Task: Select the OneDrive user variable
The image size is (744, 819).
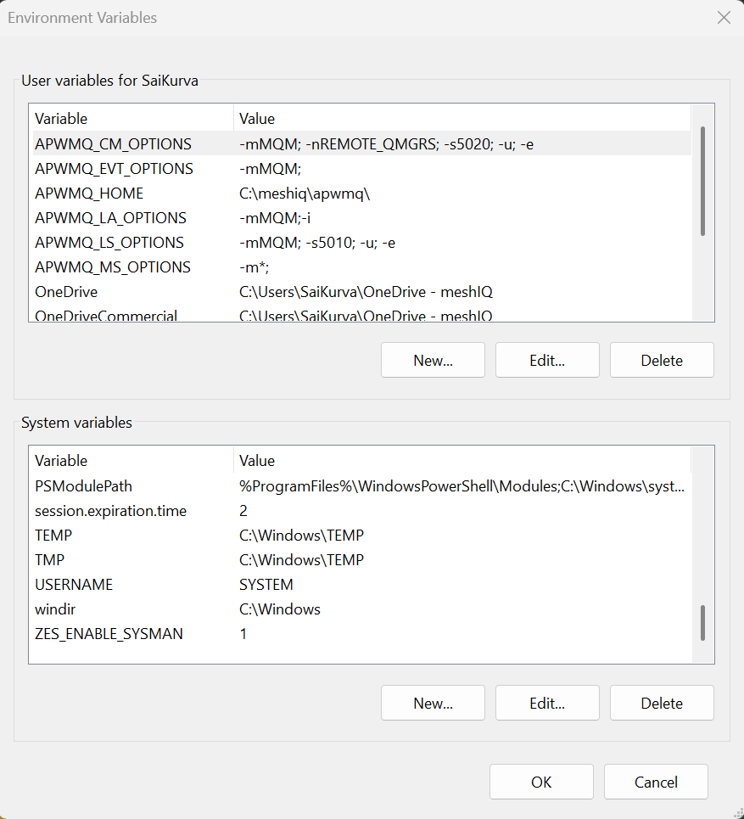Action: (x=66, y=291)
